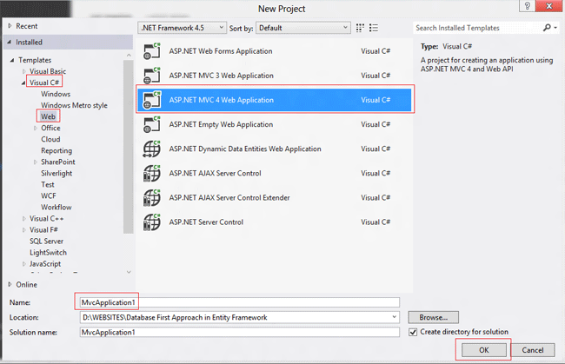Viewport: 565px width, 364px height.
Task: Click the ASP.NET AJAX Server Control icon
Action: (152, 173)
